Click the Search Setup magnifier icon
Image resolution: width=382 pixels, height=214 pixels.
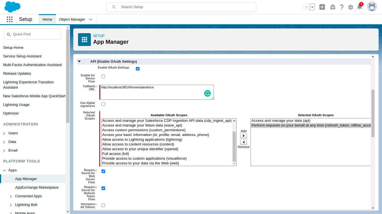(114, 7)
